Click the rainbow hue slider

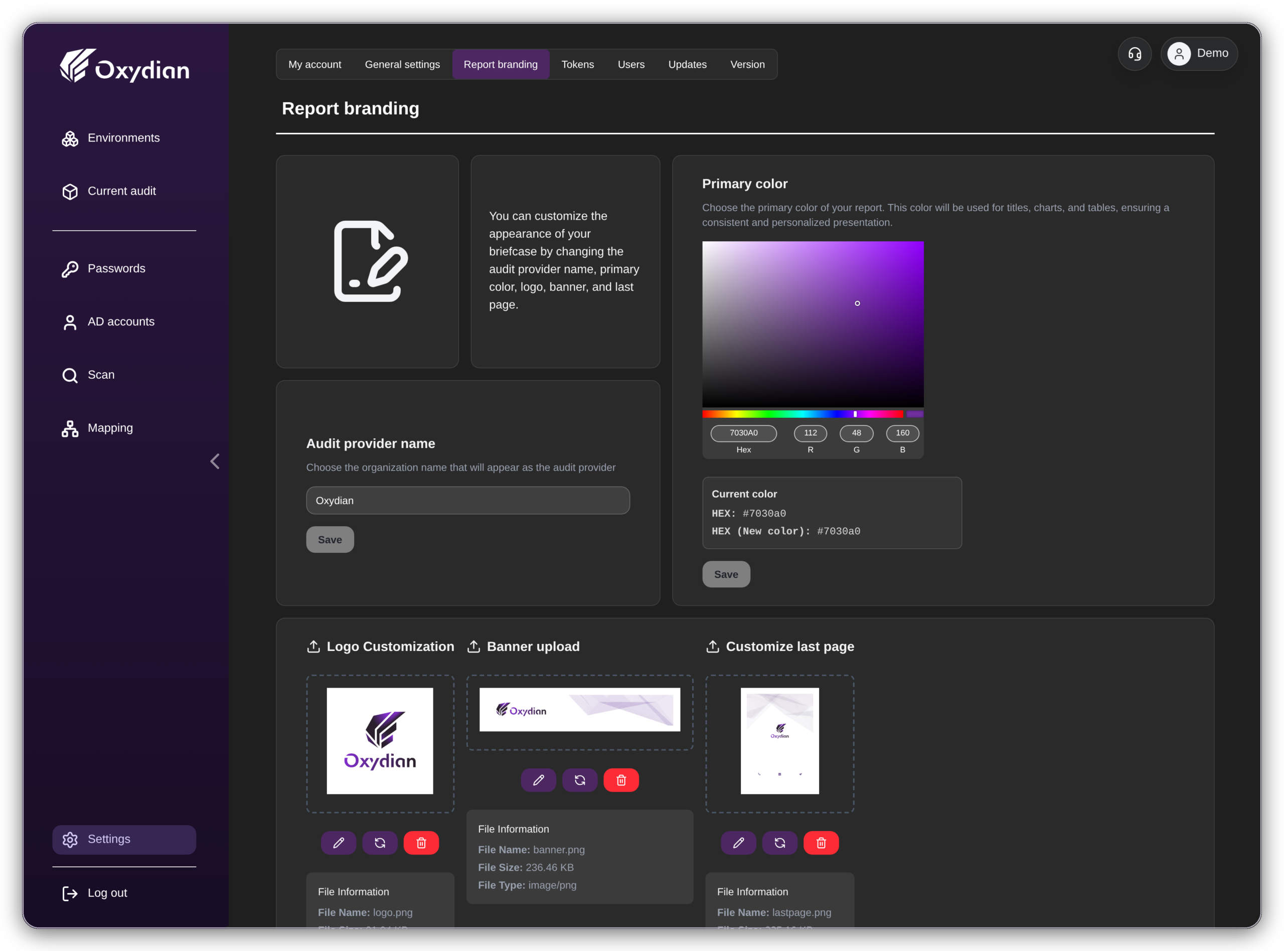[802, 414]
